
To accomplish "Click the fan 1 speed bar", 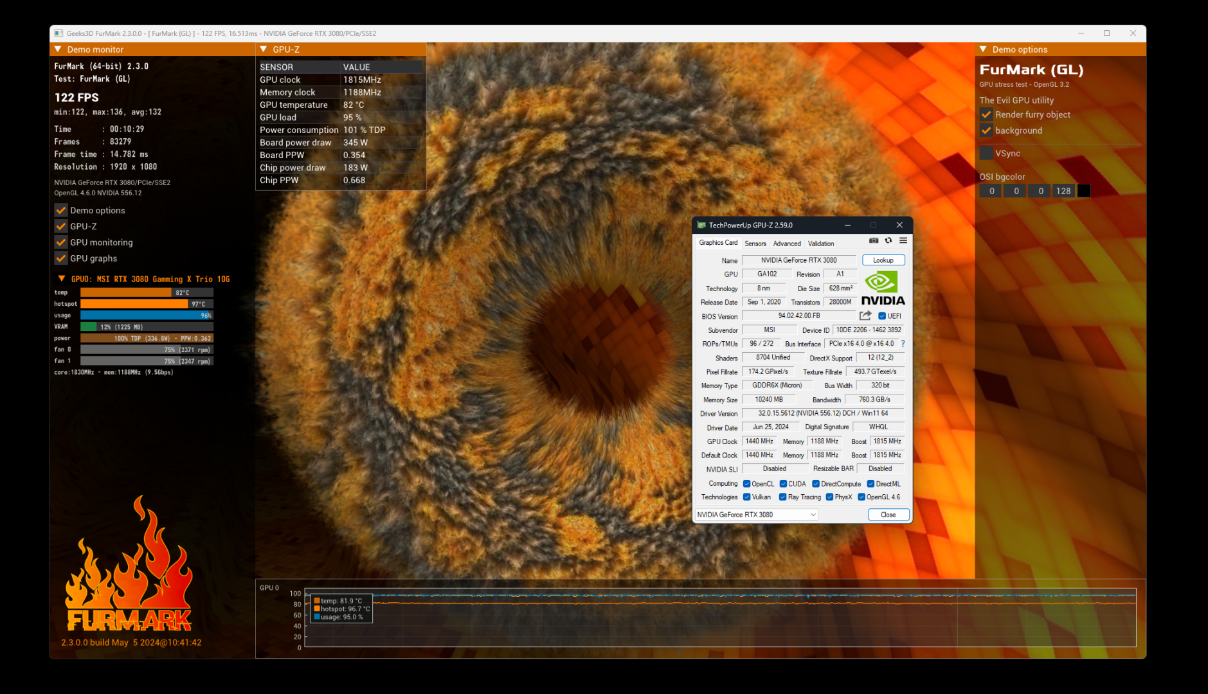I will 147,361.
